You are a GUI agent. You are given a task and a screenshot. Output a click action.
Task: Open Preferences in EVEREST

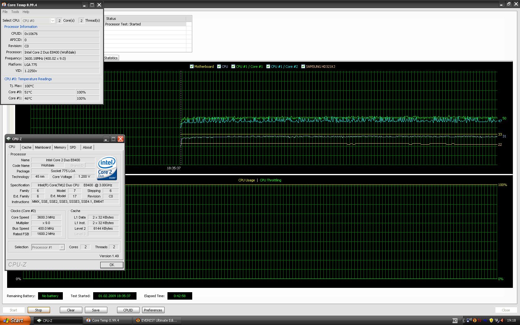[x=153, y=310]
